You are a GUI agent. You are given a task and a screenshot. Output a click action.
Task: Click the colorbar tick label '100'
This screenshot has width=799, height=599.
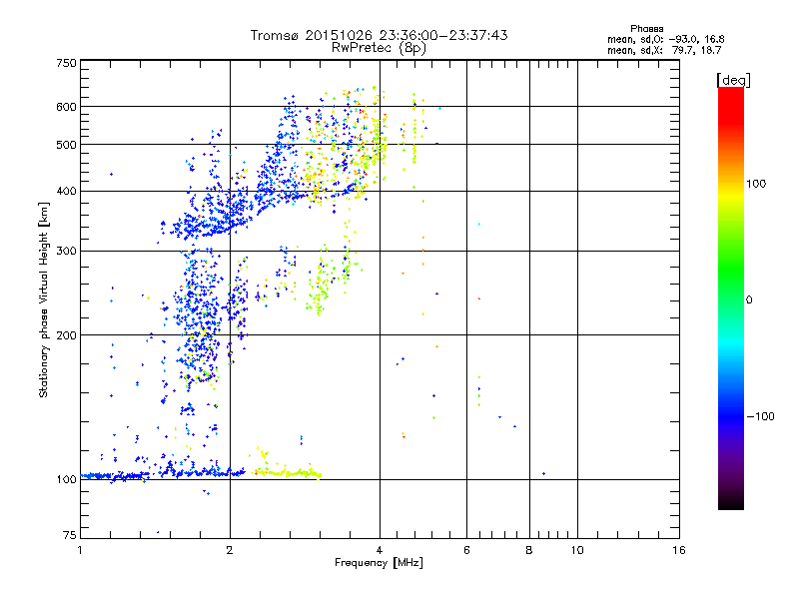coord(756,184)
